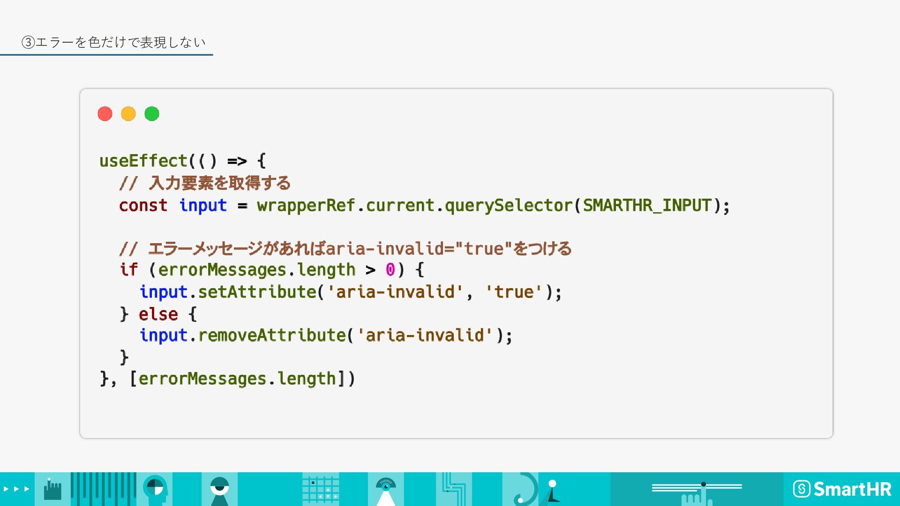
Task: Click the head profile icon in footer
Action: pos(155,489)
